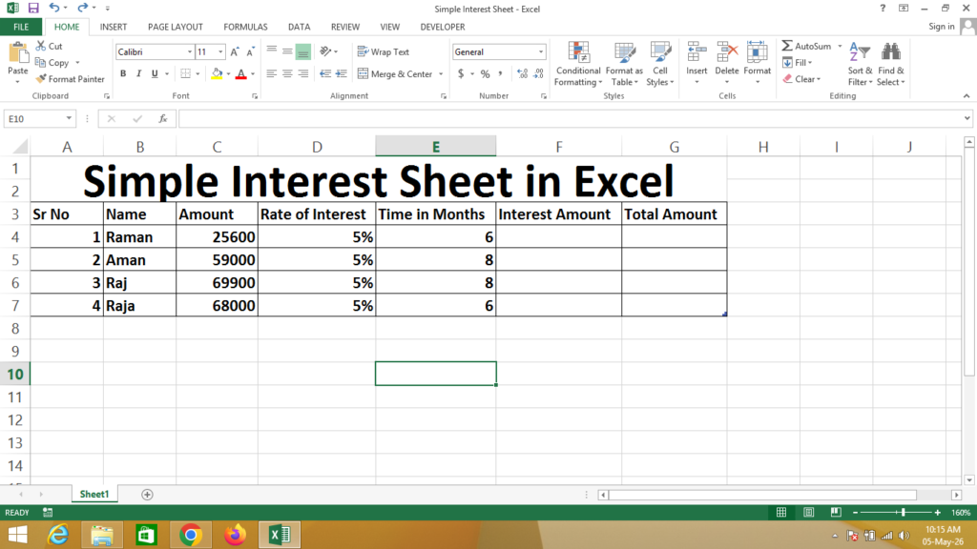Switch to Page Layout view in status bar
Image resolution: width=977 pixels, height=549 pixels.
(809, 512)
